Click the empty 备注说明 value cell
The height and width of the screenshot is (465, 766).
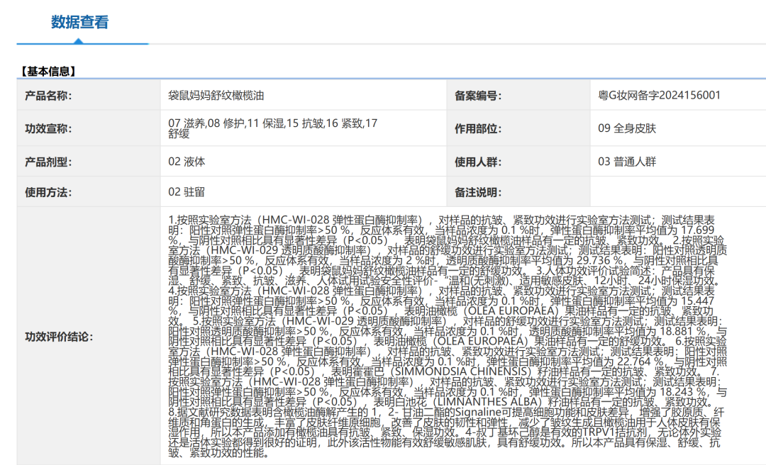click(674, 192)
